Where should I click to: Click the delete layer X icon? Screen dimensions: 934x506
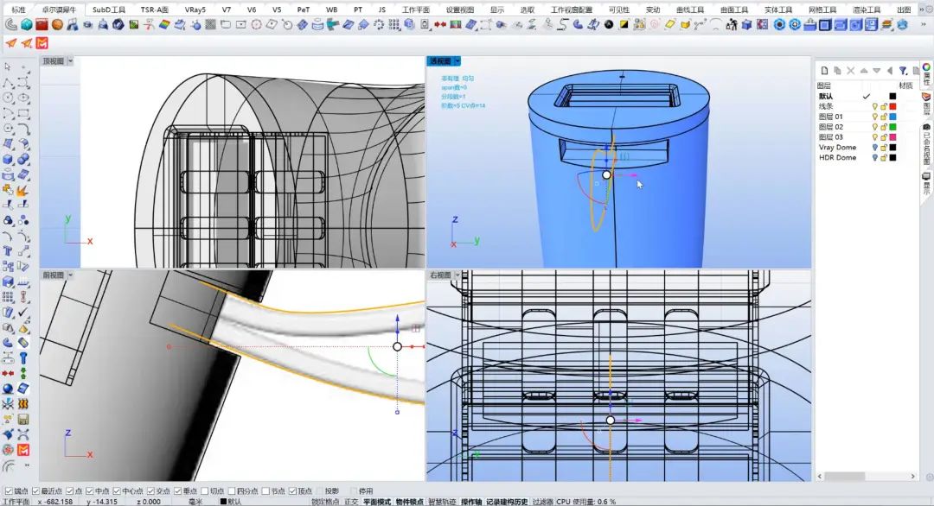tap(850, 70)
